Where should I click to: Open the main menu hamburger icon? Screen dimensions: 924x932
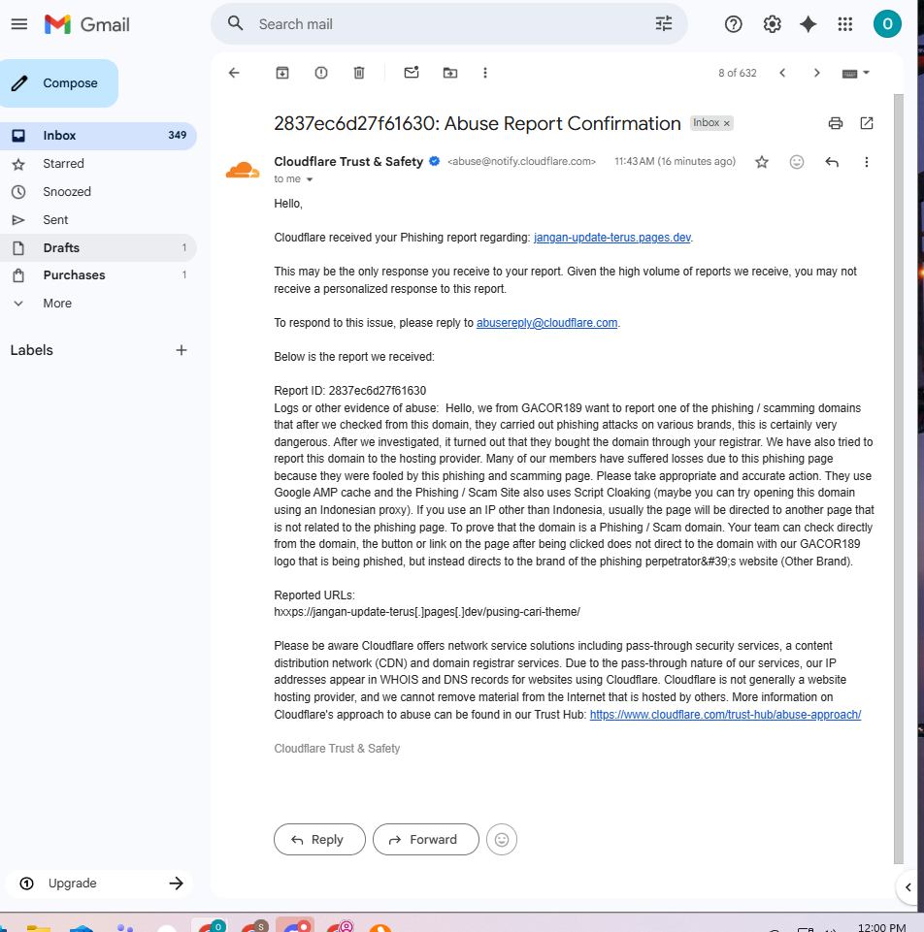(x=19, y=24)
